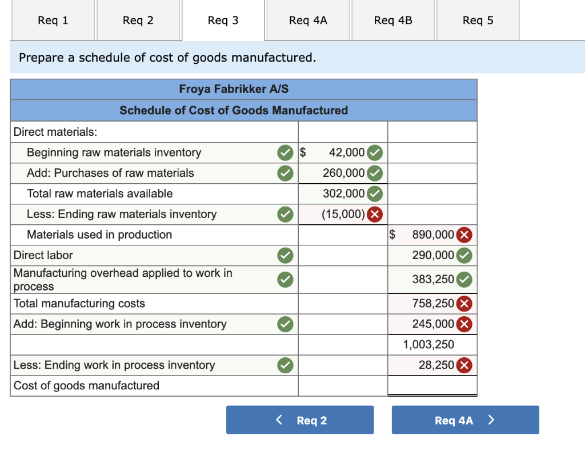
Task: Click the previous Req 2 button
Action: [300, 420]
